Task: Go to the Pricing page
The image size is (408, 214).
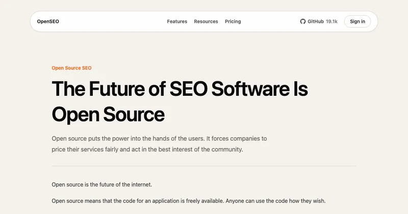Action: pyautogui.click(x=233, y=21)
